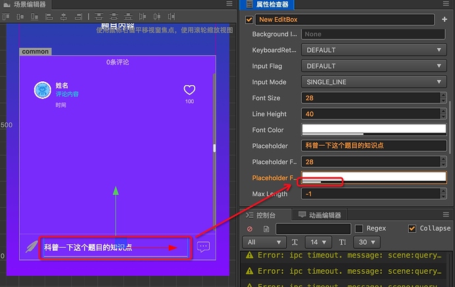Click the Font Size field with 28

371,98
